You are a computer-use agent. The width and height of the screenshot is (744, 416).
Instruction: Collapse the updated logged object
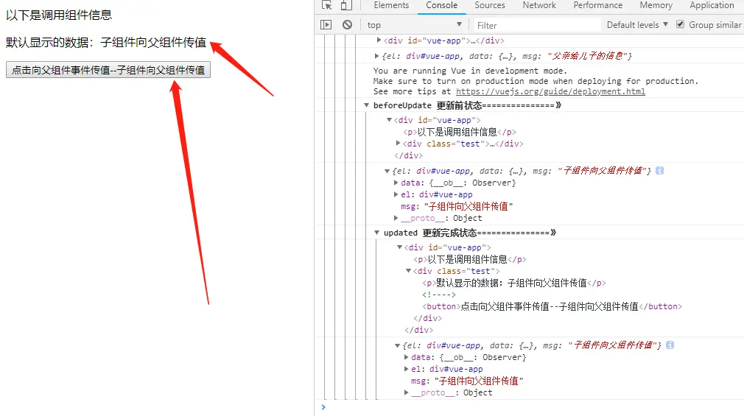point(397,345)
